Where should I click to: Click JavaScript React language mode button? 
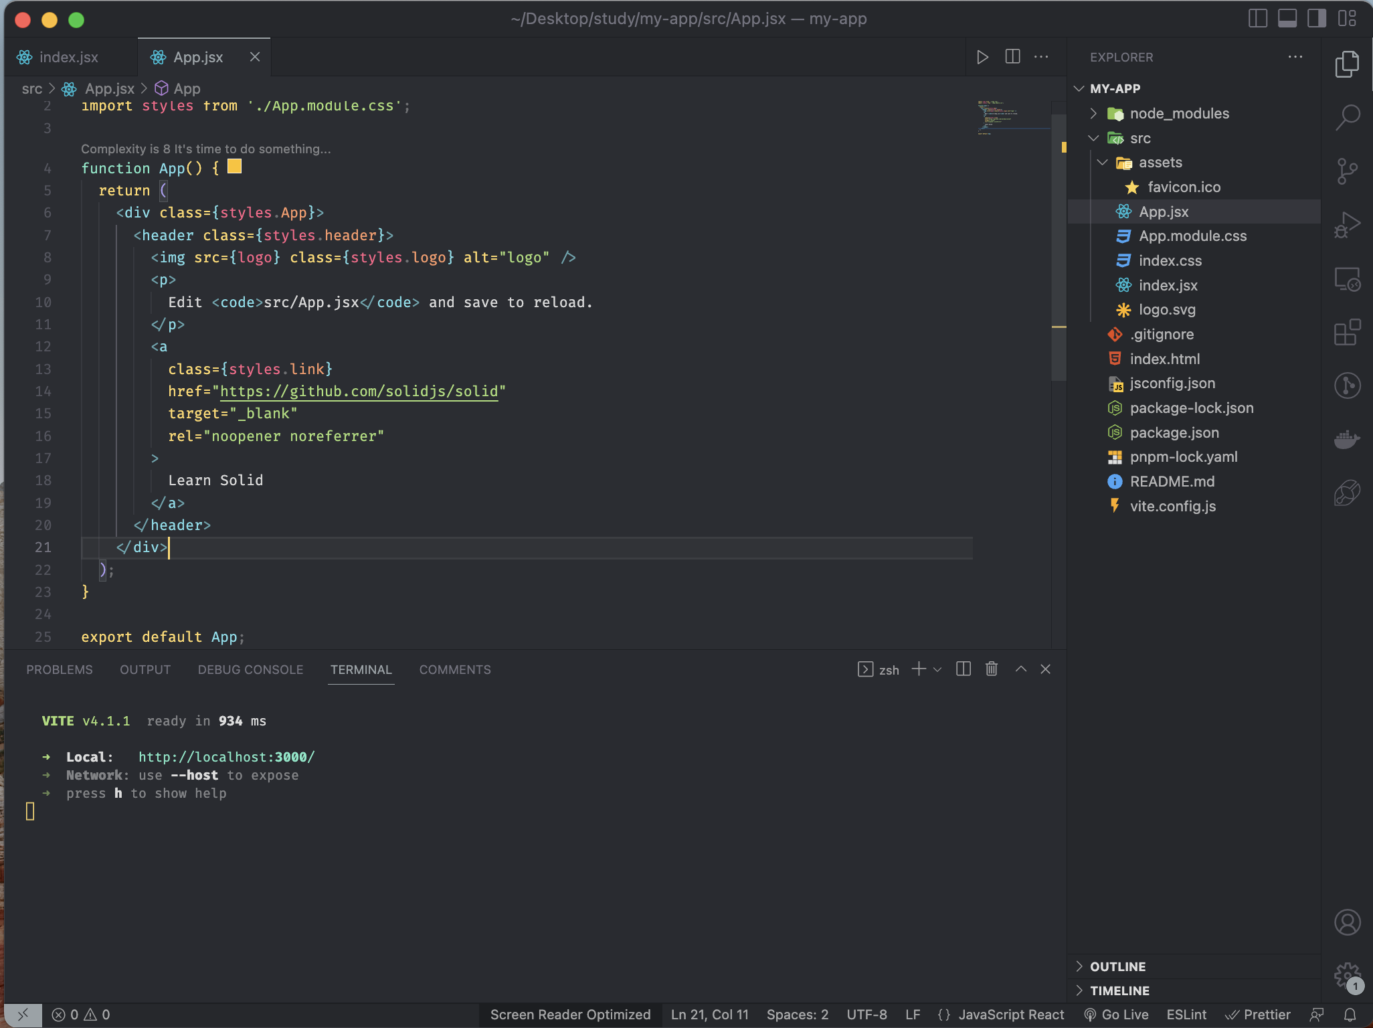coord(1010,1015)
